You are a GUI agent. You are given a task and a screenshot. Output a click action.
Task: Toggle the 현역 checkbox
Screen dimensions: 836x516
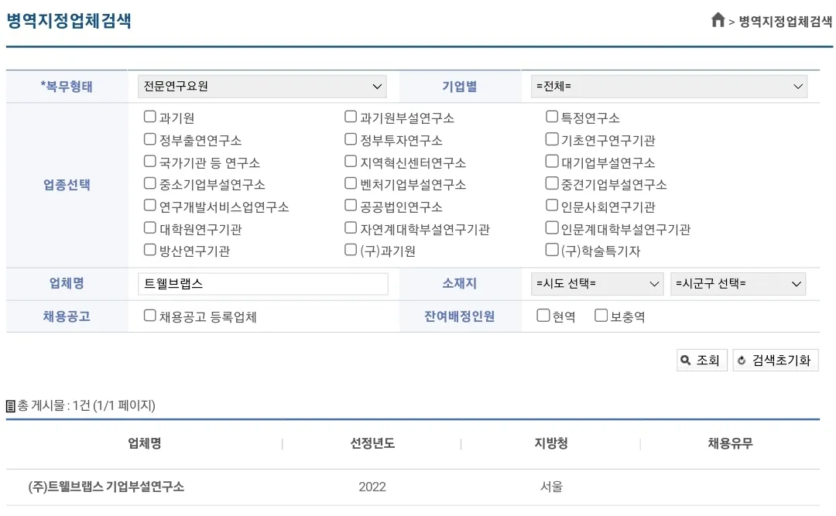tap(543, 316)
